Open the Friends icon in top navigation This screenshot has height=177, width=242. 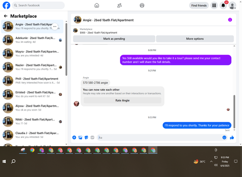pos(120,5)
